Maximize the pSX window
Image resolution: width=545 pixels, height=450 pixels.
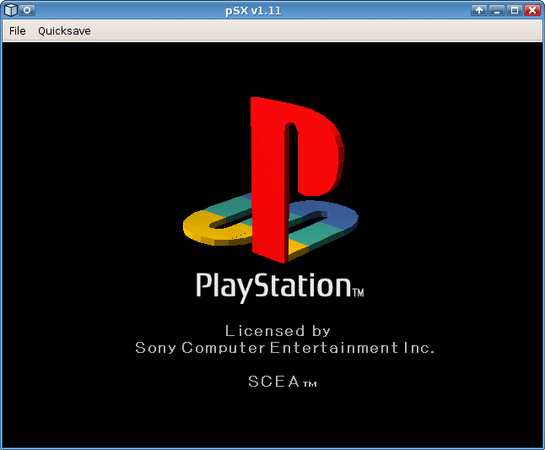515,10
